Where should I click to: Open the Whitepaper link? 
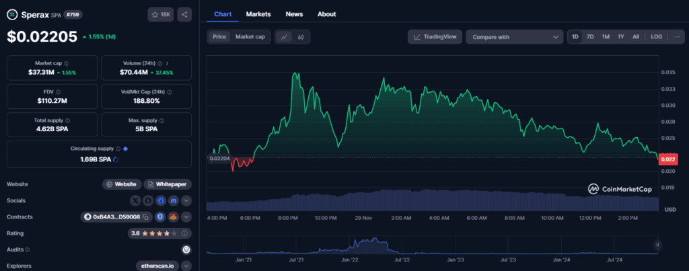pyautogui.click(x=168, y=184)
